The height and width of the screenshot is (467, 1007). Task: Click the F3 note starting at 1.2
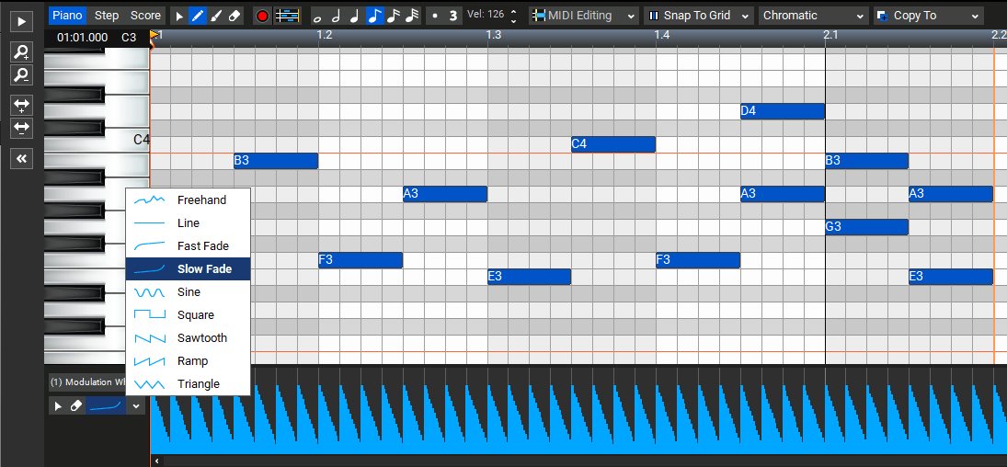pos(360,260)
